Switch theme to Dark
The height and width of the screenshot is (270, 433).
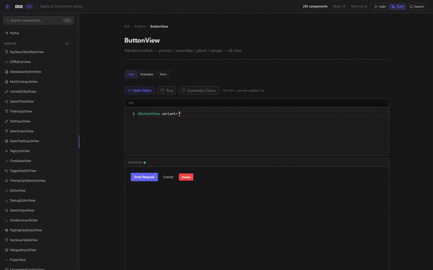click(398, 6)
